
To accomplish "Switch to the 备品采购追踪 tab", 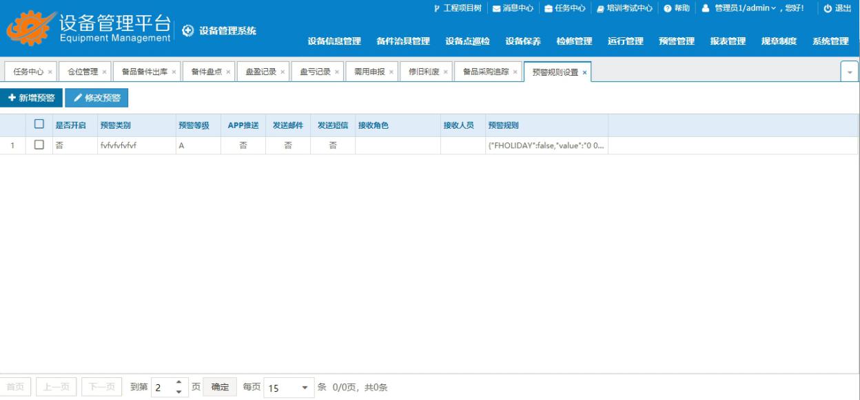I will 485,72.
